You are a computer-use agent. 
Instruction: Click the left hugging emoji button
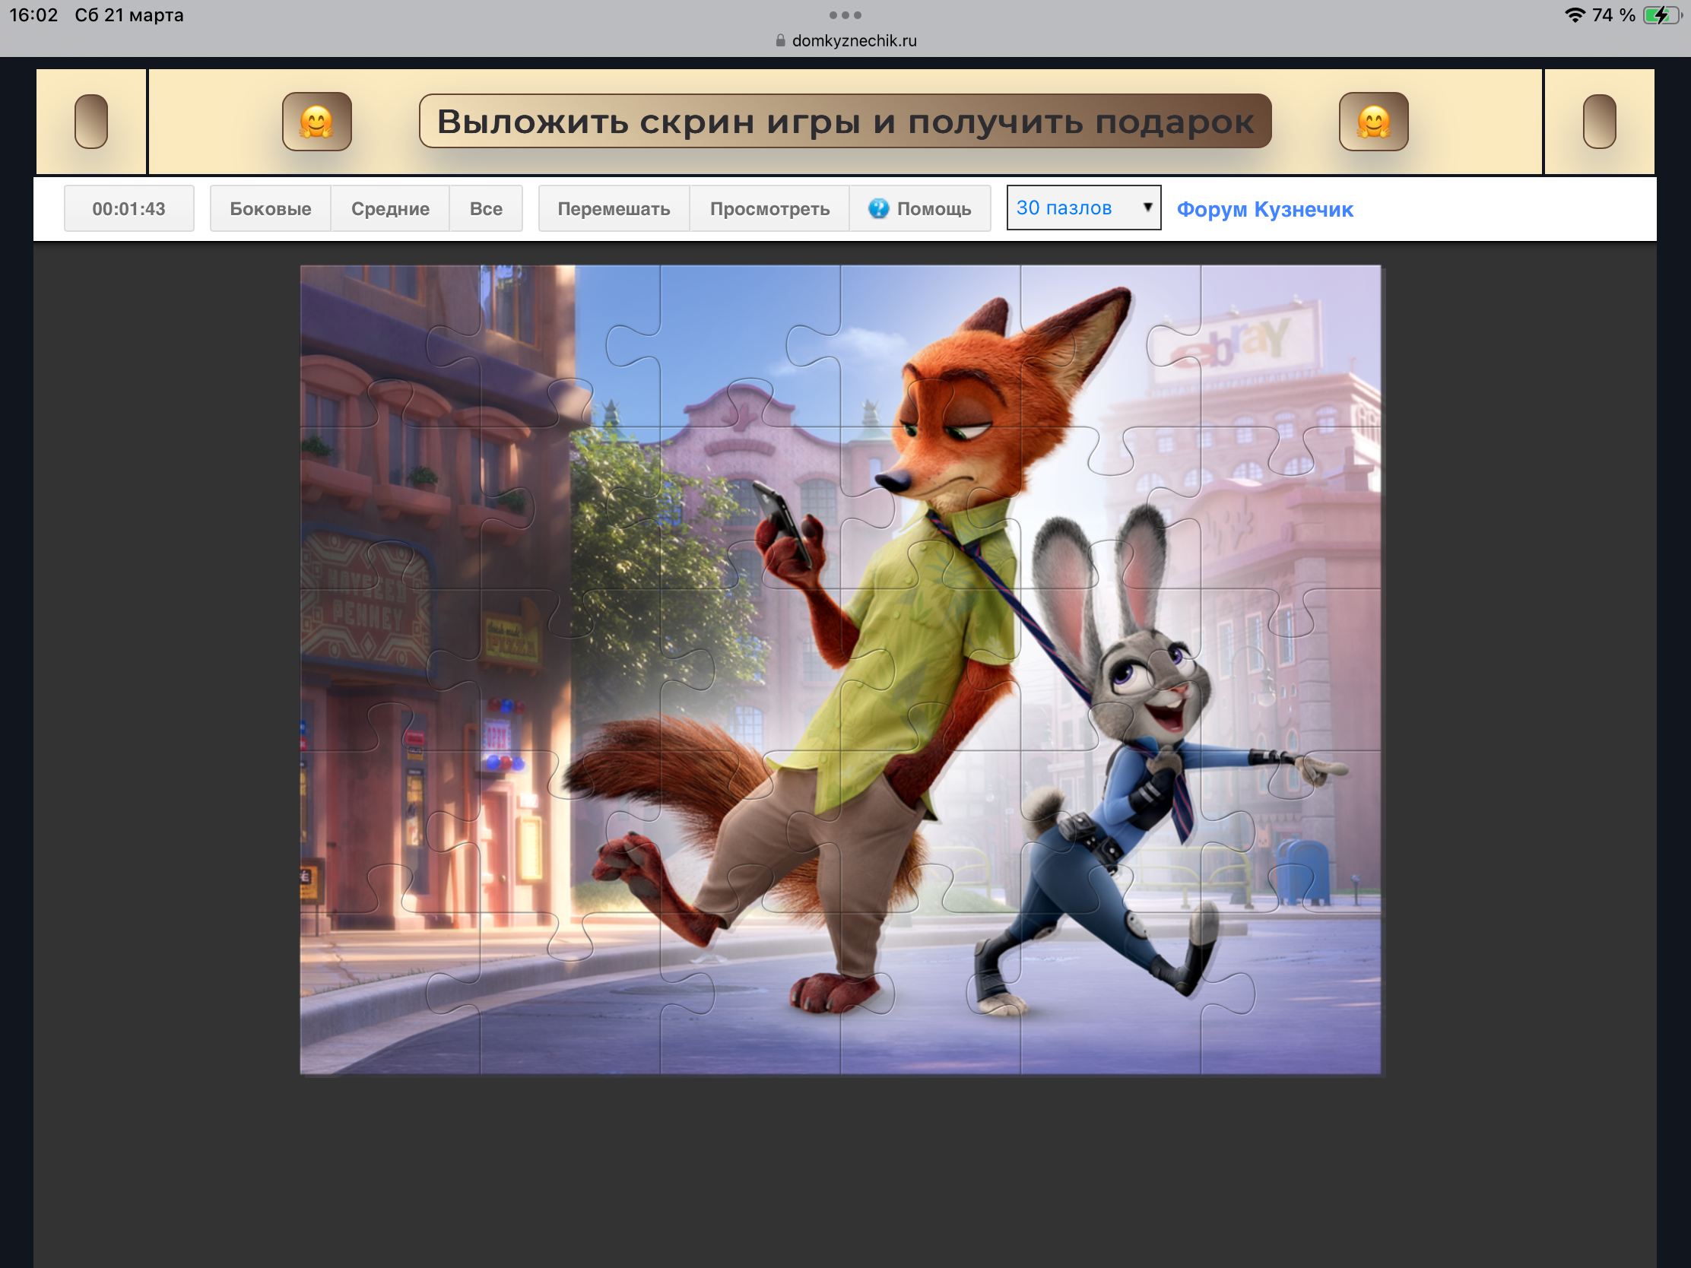(316, 122)
